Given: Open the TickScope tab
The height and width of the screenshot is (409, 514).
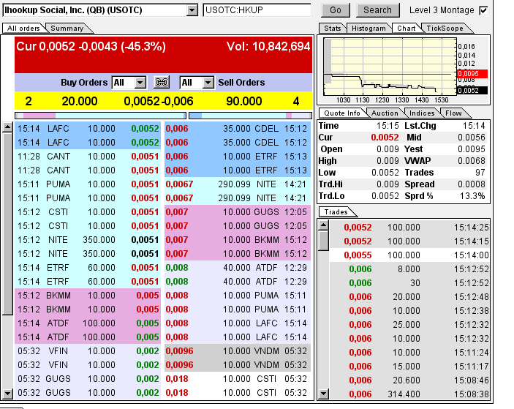Looking at the screenshot, I should tap(444, 29).
